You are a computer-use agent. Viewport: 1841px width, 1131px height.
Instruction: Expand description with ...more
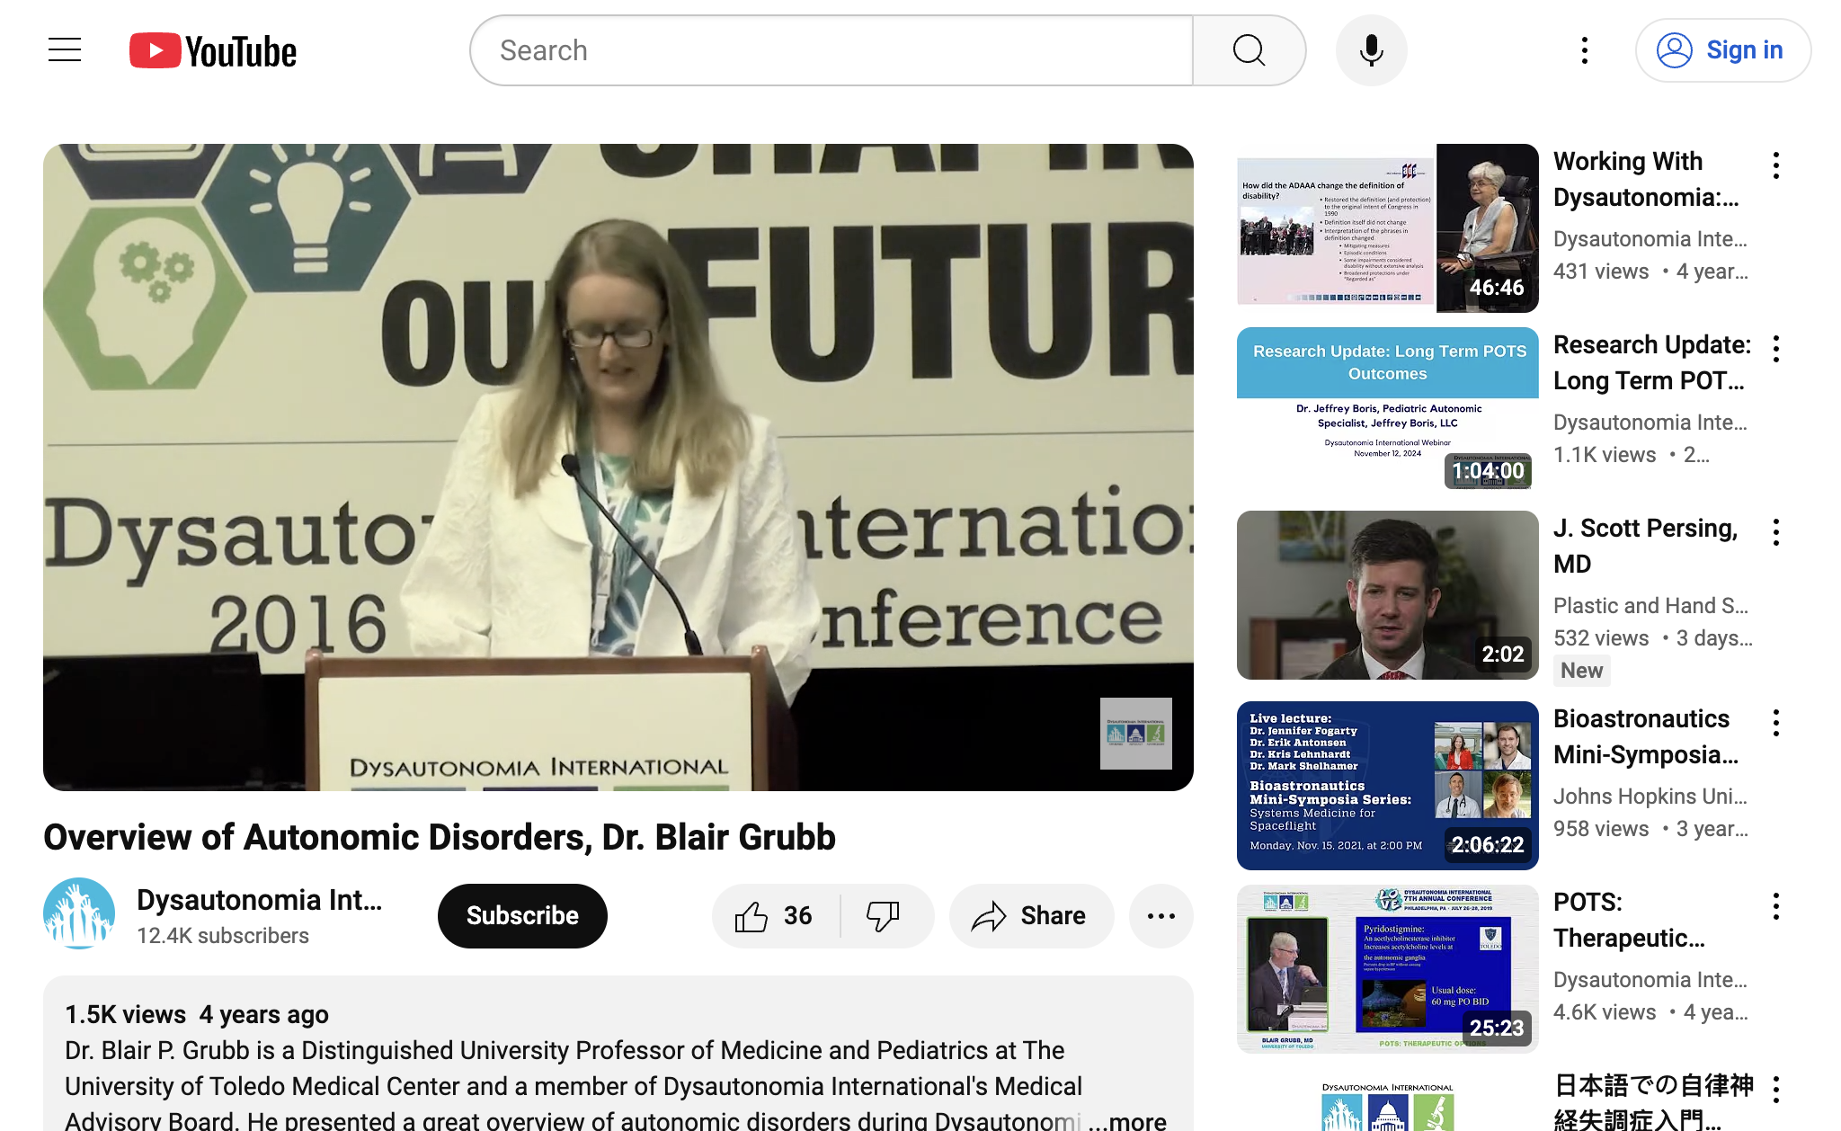coord(1127,1120)
